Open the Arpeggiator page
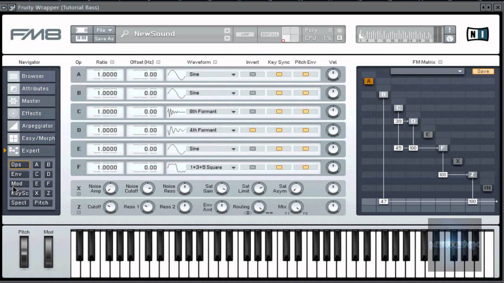The width and height of the screenshot is (504, 283). 31,126
